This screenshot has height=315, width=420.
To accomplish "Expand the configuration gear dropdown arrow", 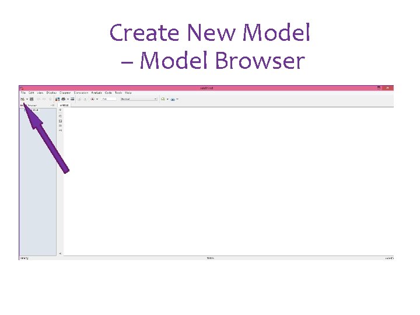I will click(x=68, y=99).
